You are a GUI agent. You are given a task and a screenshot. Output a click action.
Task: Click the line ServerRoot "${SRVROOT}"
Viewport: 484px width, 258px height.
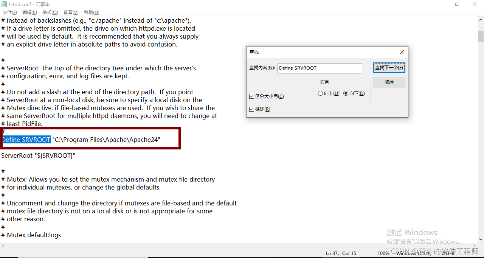(38, 155)
